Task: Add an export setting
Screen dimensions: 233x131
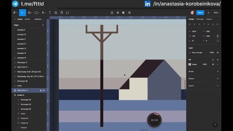Action: [x=218, y=86]
